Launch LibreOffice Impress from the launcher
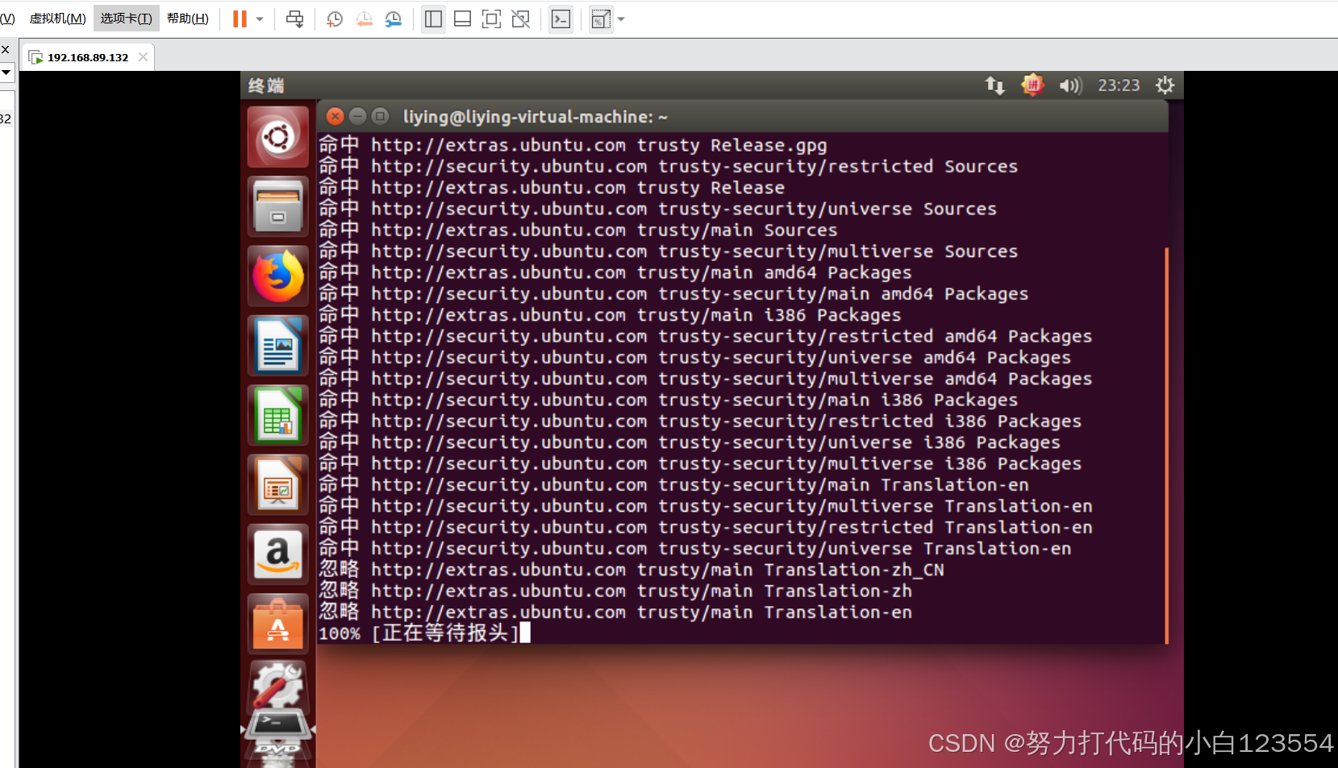1338x768 pixels. (x=278, y=484)
